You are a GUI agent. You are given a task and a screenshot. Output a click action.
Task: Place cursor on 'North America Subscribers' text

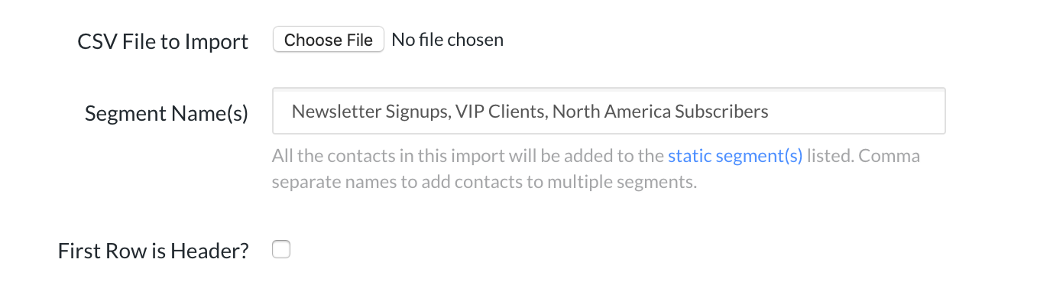point(660,112)
